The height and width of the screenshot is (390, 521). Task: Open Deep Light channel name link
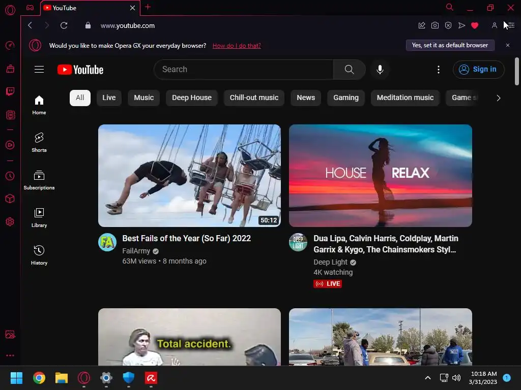click(x=330, y=263)
